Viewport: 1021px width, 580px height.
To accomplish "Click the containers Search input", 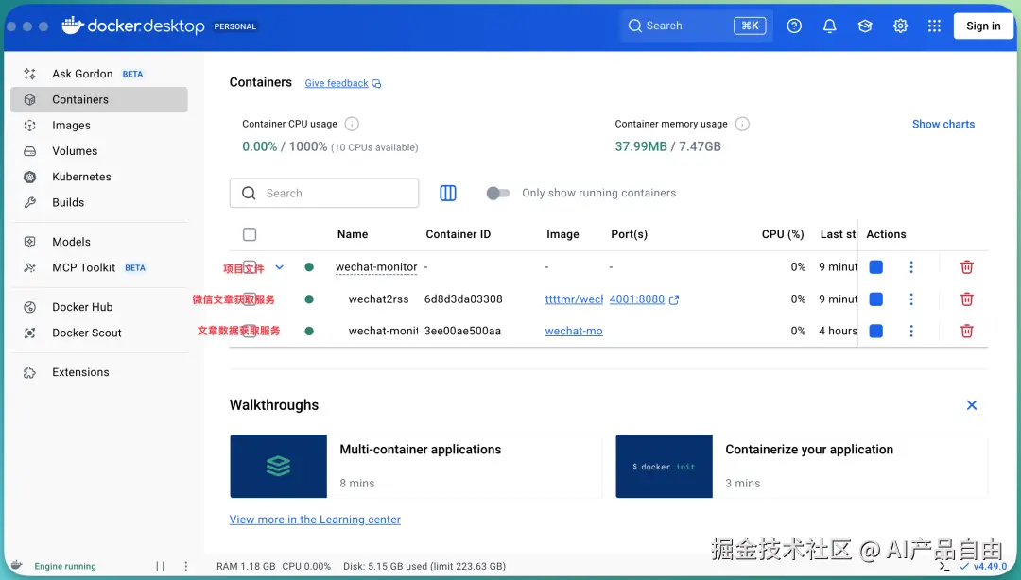I will [x=324, y=194].
